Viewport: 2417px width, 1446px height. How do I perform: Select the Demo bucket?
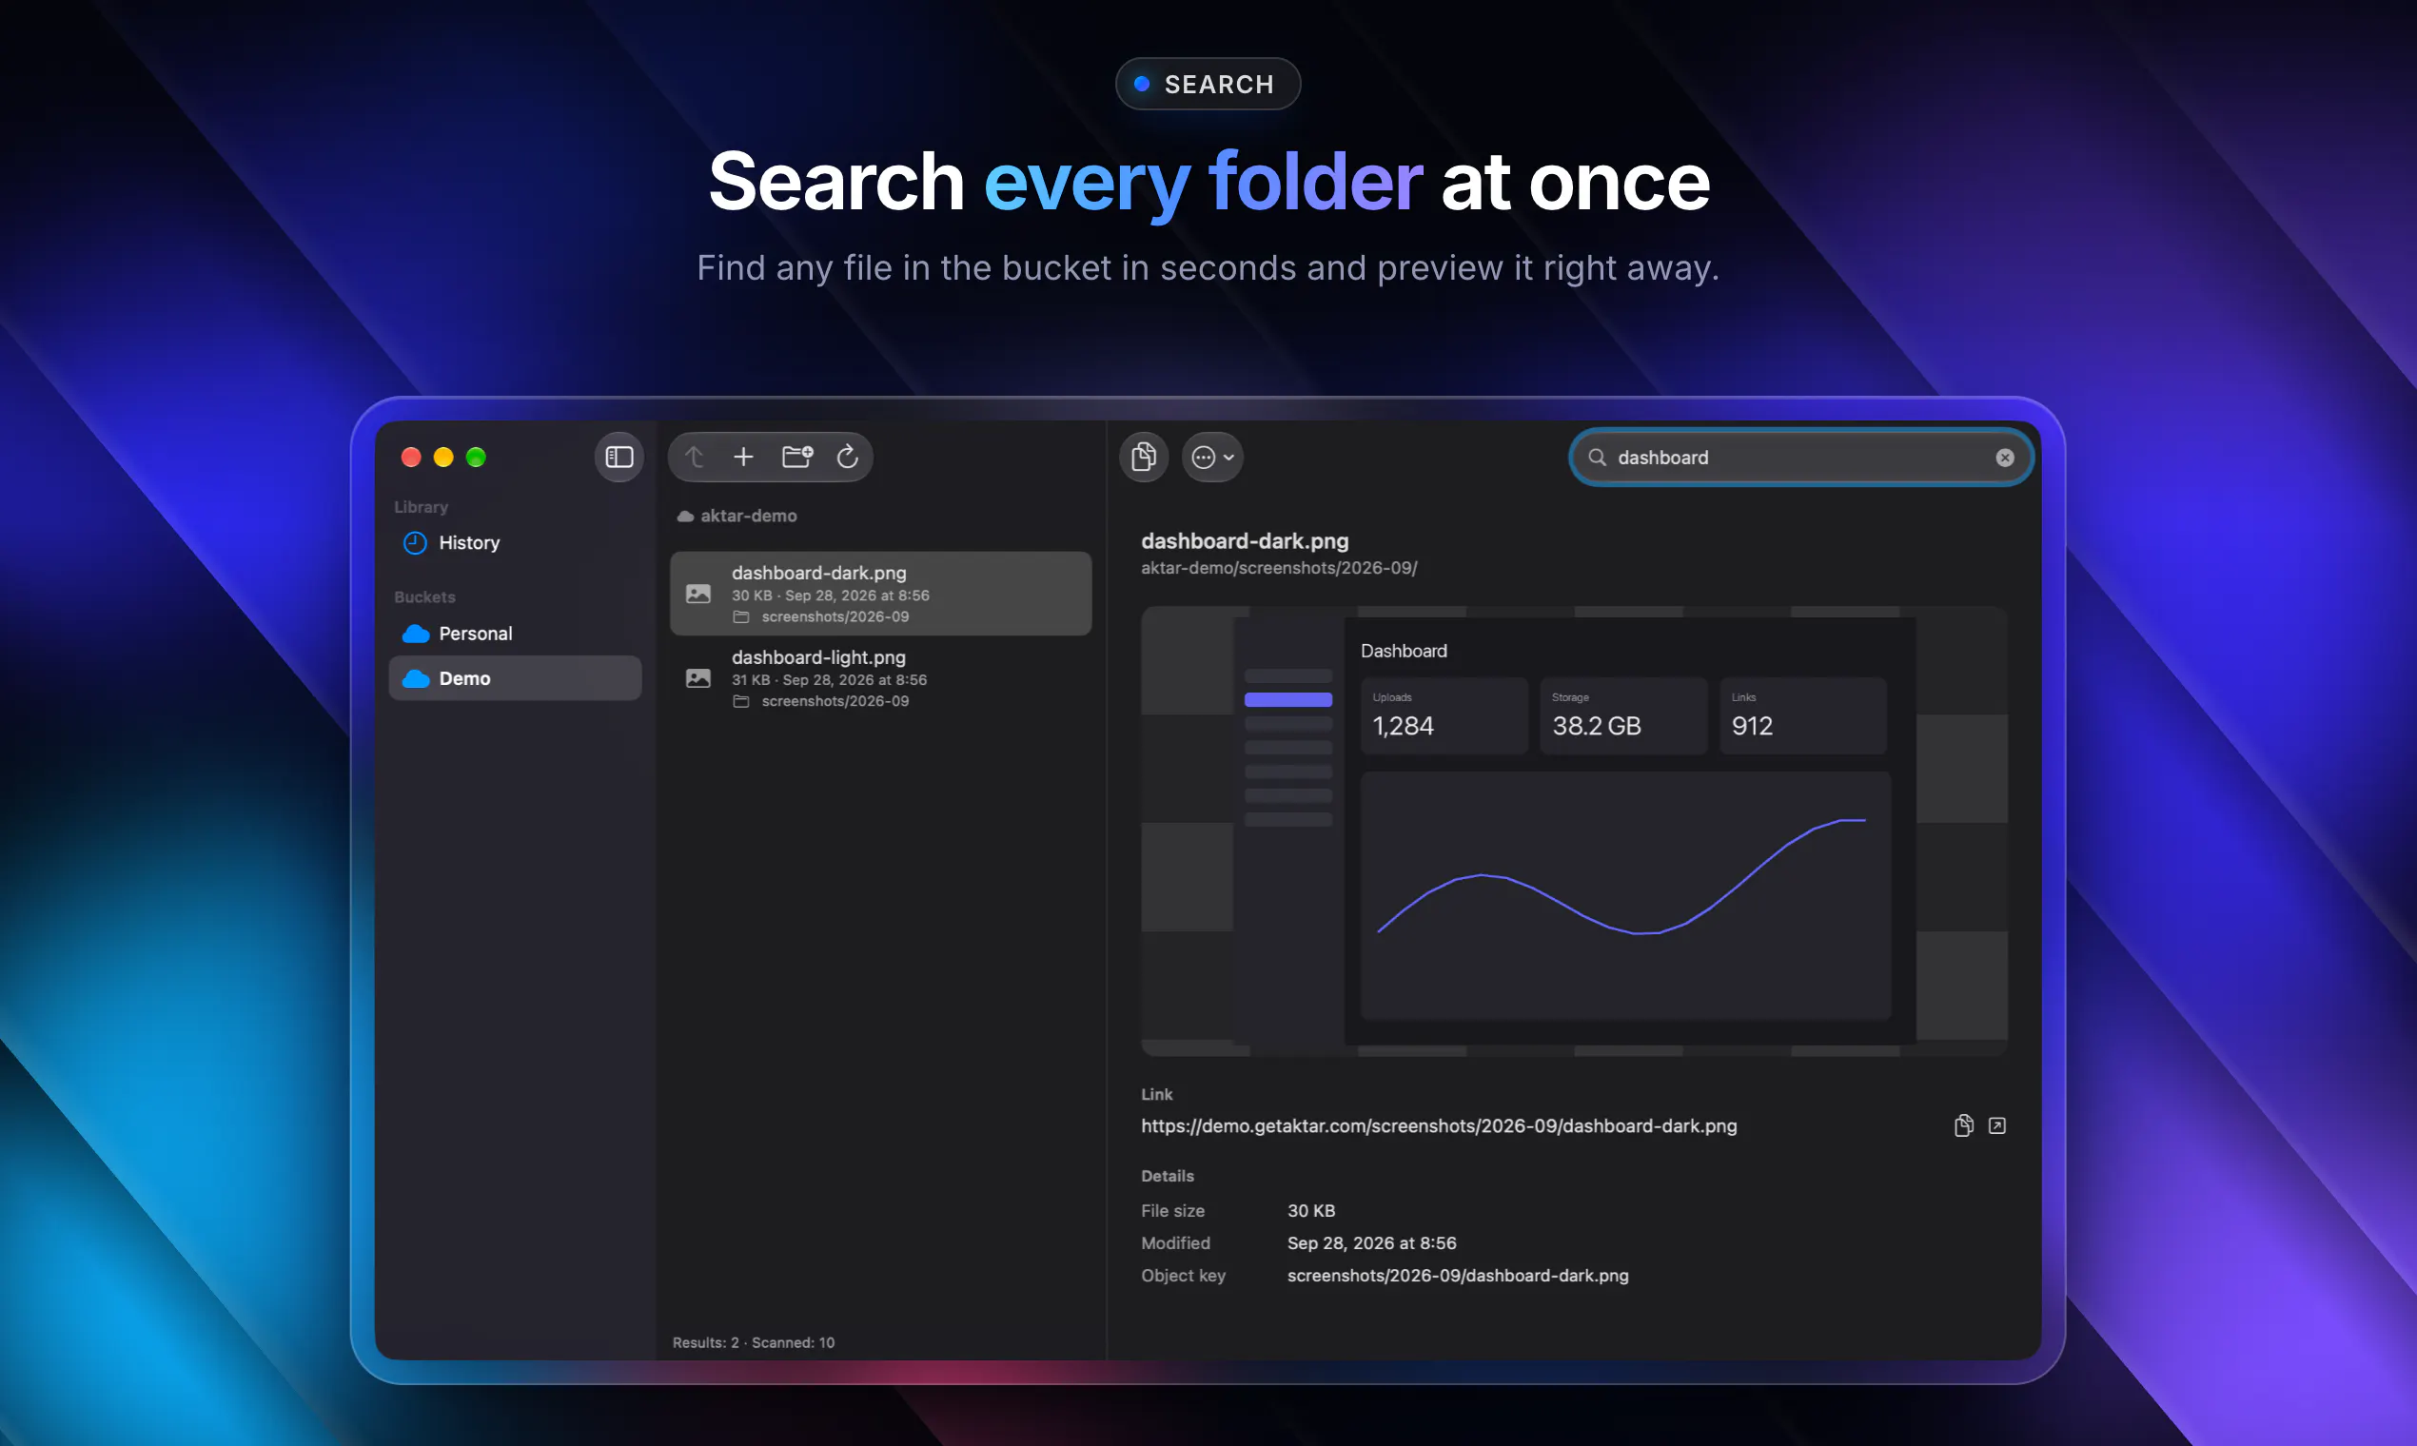coord(516,678)
